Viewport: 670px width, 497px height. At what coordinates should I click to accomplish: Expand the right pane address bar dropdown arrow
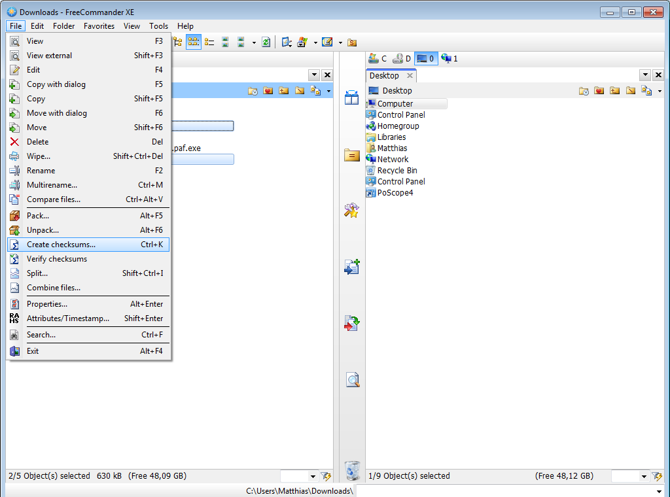coord(660,92)
